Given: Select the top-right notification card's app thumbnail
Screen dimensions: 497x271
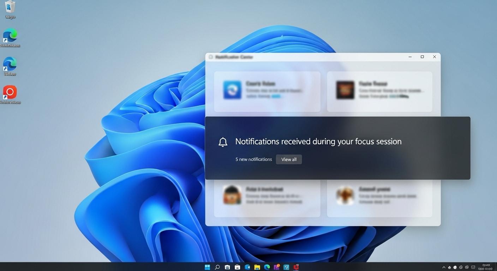Looking at the screenshot, I should tap(345, 90).
